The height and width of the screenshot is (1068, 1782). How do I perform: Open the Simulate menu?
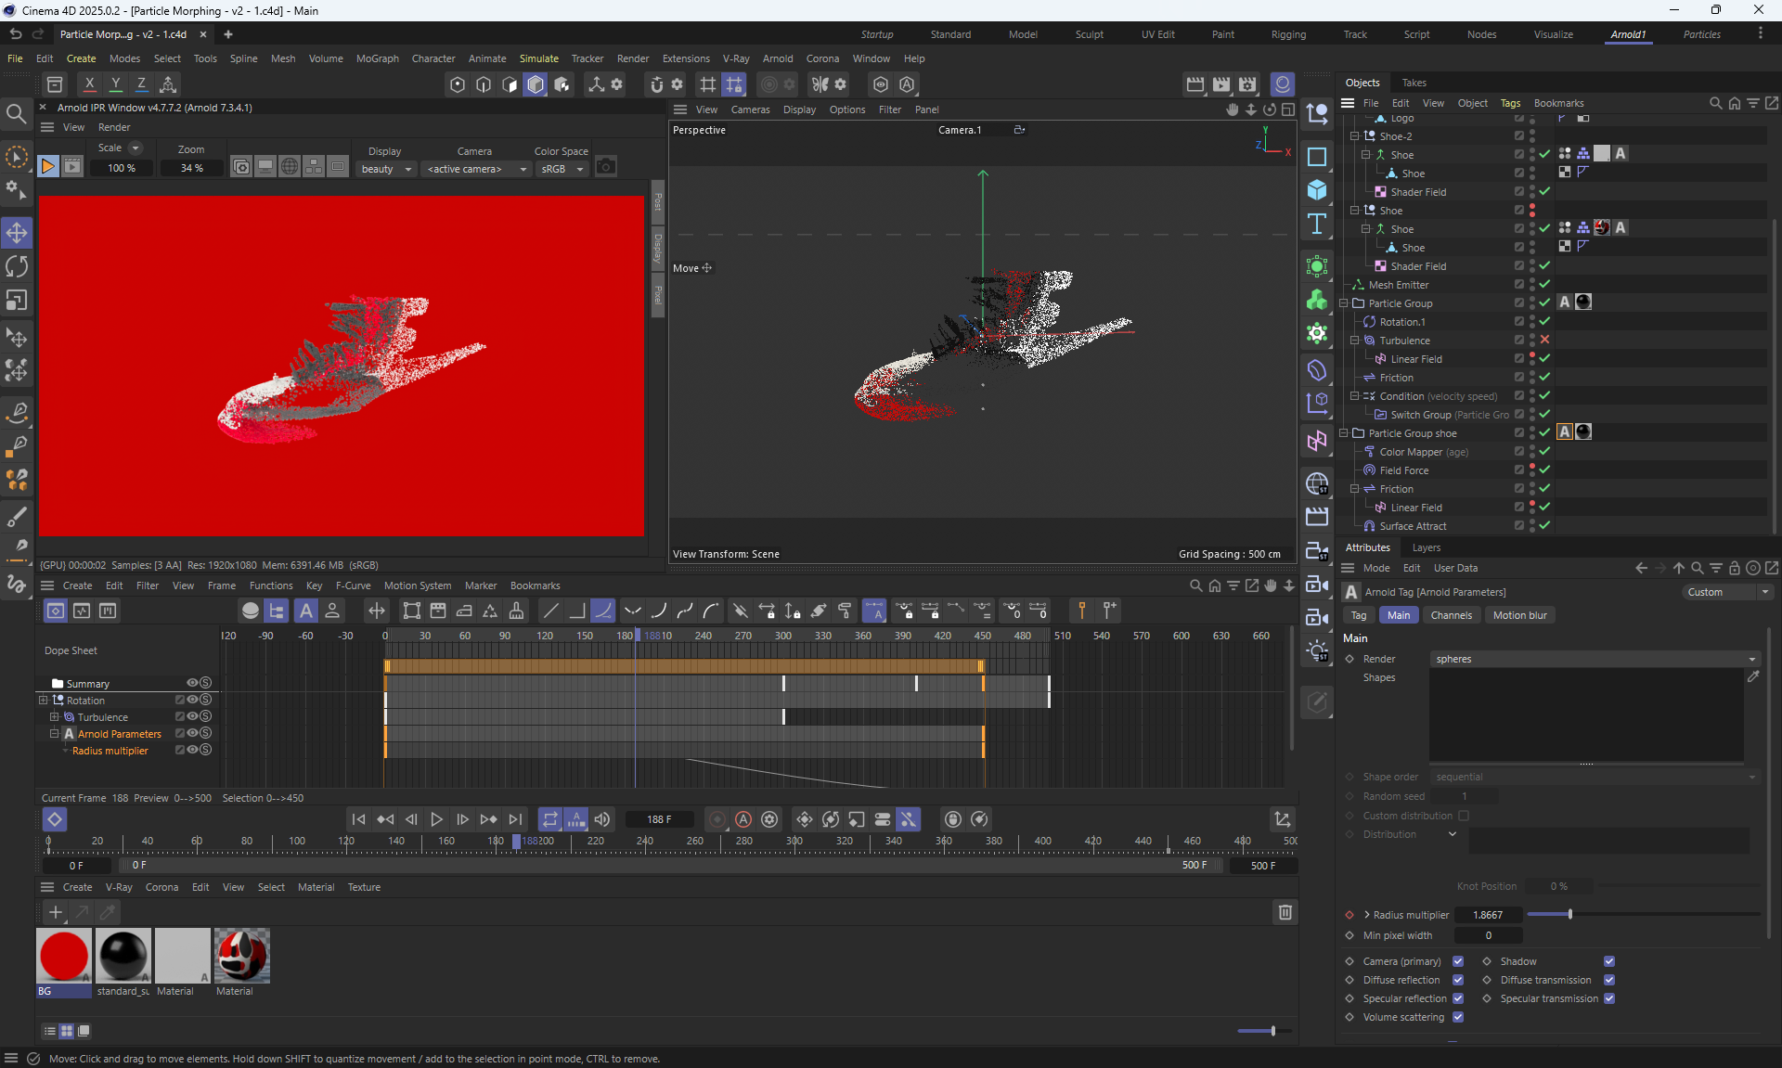[538, 58]
